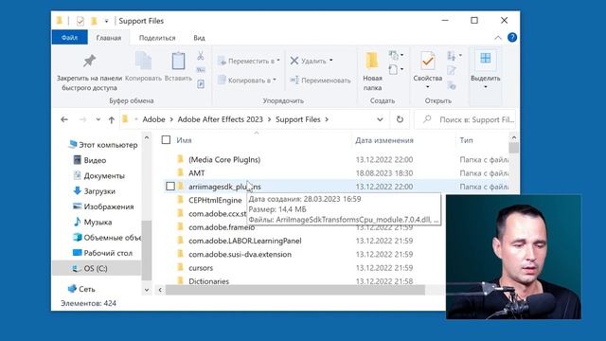Image resolution: width=606 pixels, height=341 pixels.
Task: Select OS (C:) drive in navigation pane
Action: pyautogui.click(x=96, y=268)
